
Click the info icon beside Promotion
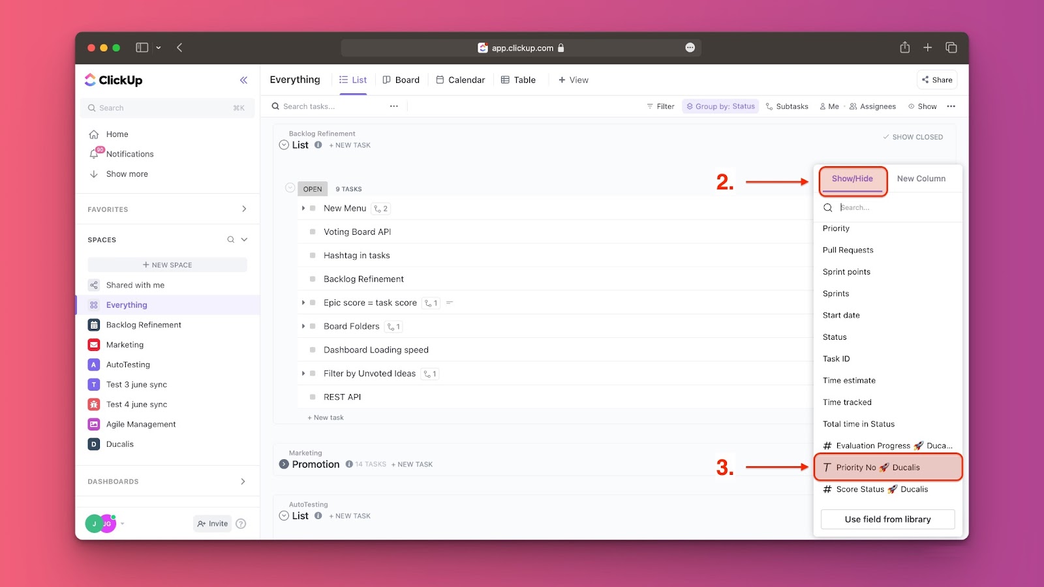(x=349, y=464)
